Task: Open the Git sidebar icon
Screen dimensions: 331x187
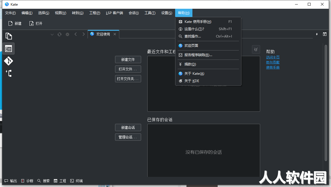Action: 9,61
